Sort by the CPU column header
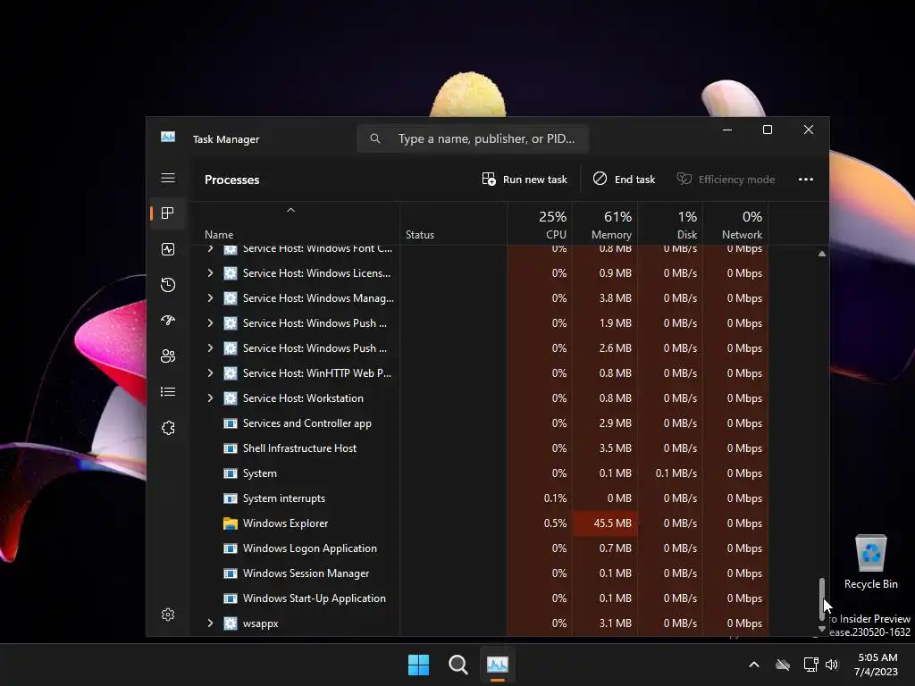The image size is (915, 686). point(539,223)
